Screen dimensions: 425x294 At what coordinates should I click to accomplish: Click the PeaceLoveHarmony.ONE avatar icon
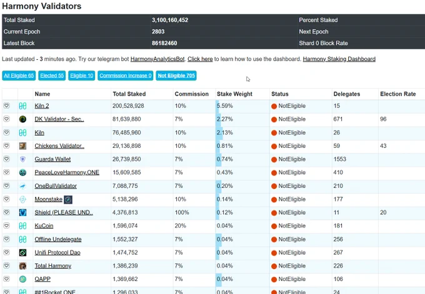click(x=22, y=172)
